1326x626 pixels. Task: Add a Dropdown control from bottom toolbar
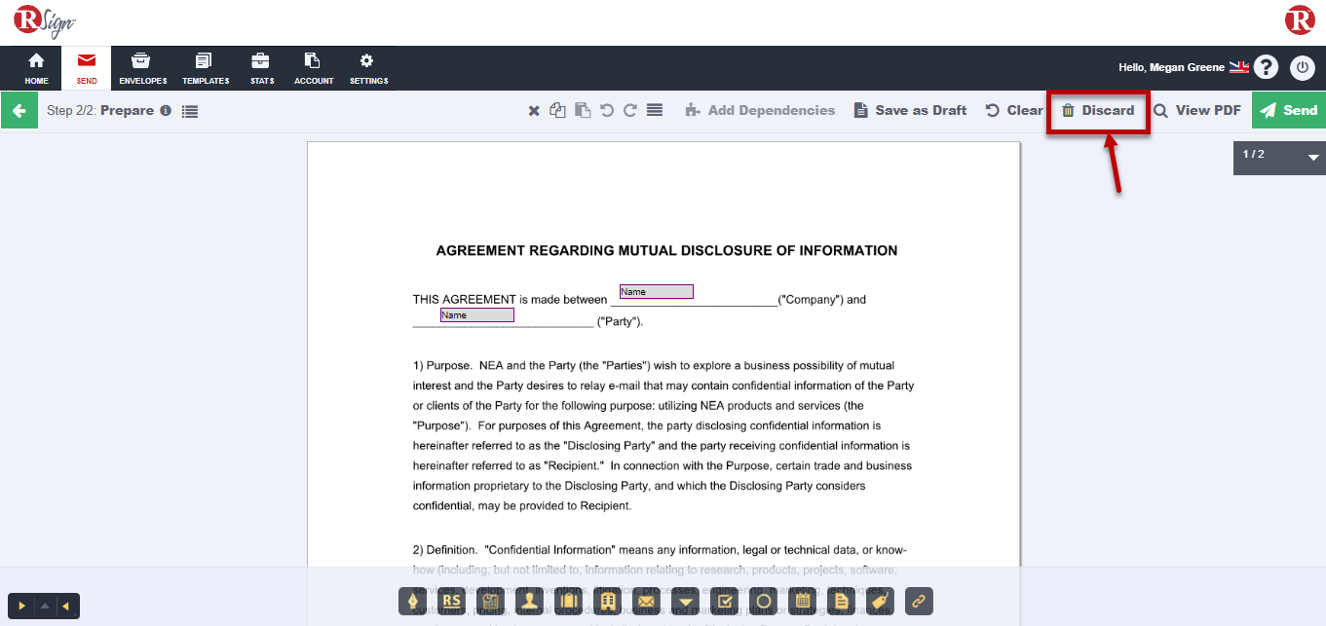(686, 602)
